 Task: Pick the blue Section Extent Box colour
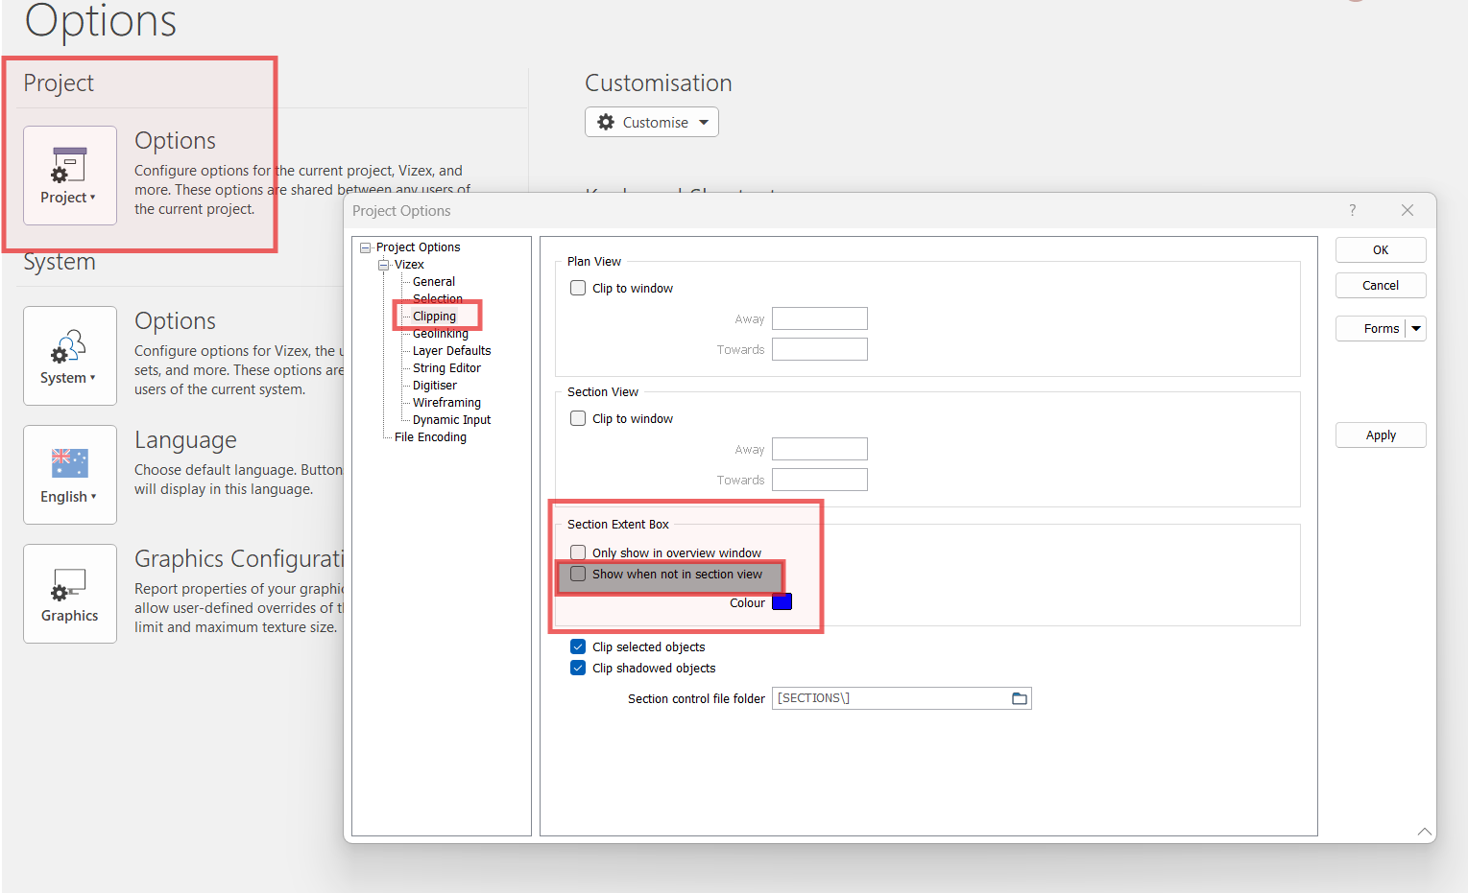pyautogui.click(x=782, y=602)
